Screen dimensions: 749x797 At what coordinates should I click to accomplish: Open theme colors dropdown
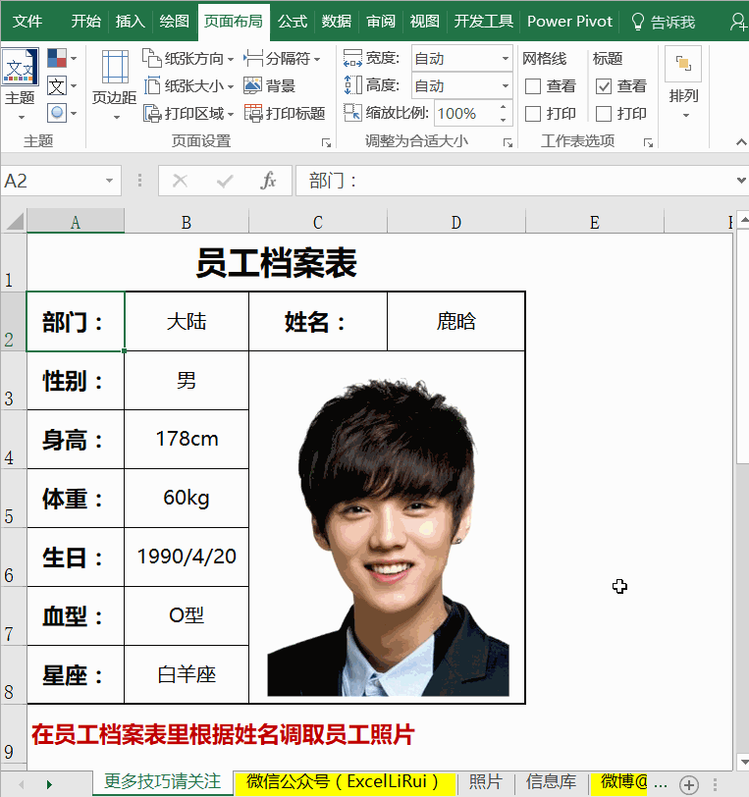pyautogui.click(x=62, y=58)
